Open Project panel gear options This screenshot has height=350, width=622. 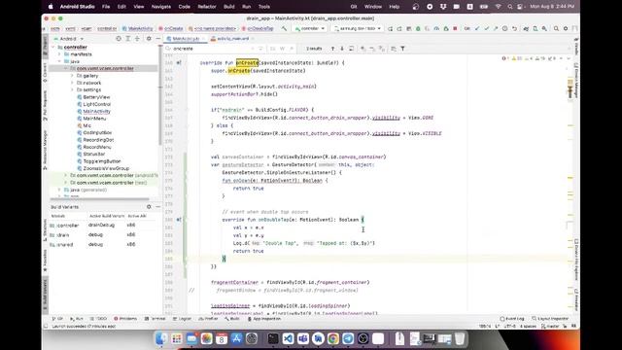coord(149,39)
